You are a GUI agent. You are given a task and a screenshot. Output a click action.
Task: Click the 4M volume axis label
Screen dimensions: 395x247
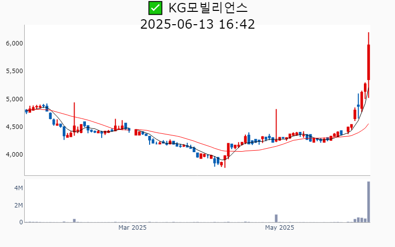(x=18, y=188)
